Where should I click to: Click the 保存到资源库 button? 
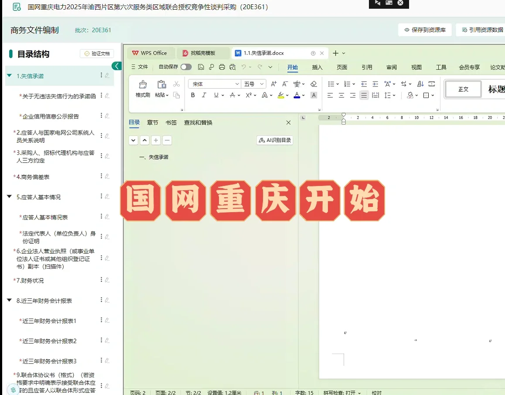[425, 29]
